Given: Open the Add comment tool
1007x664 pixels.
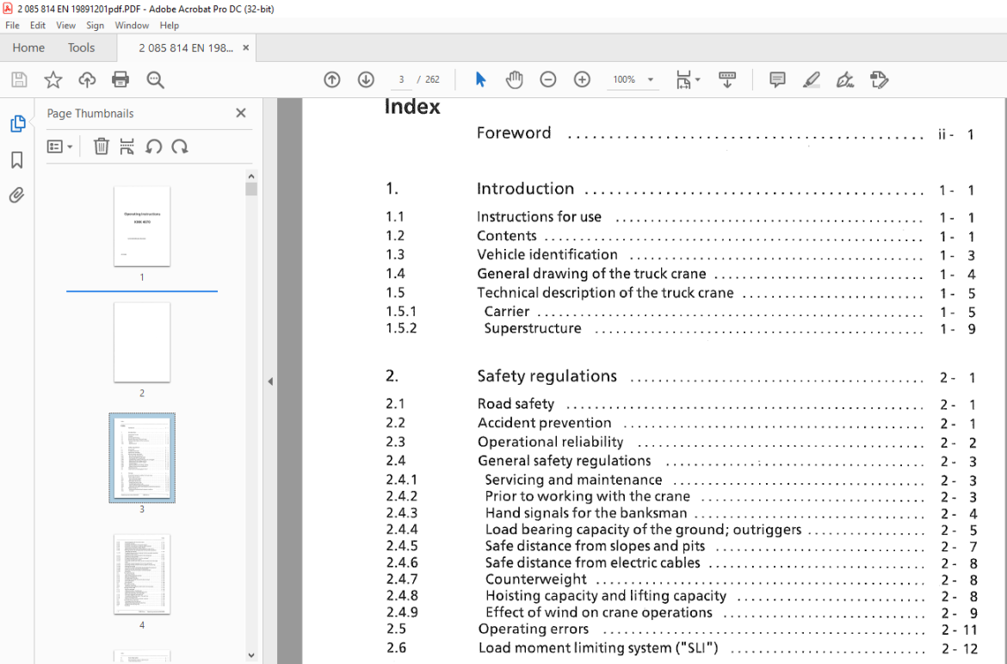Looking at the screenshot, I should [x=777, y=80].
